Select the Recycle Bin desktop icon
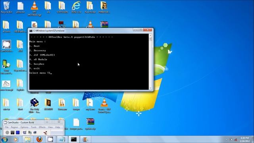The width and height of the screenshot is (254, 143). 6,7
